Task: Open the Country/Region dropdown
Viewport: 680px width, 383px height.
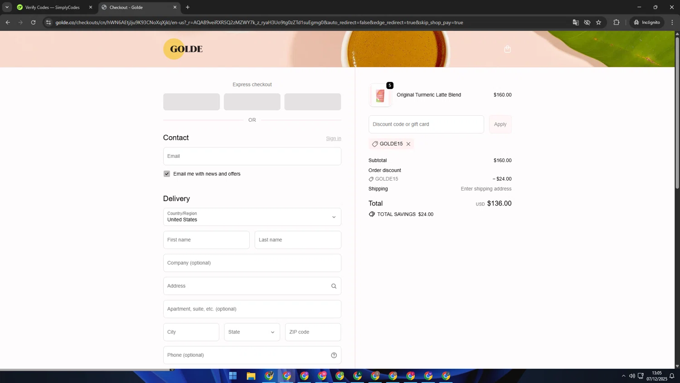Action: click(252, 217)
